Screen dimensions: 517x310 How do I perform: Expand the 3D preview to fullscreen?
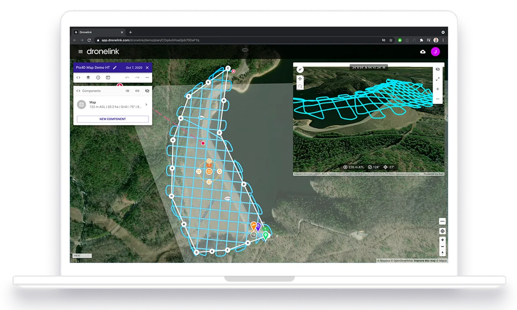tap(438, 79)
